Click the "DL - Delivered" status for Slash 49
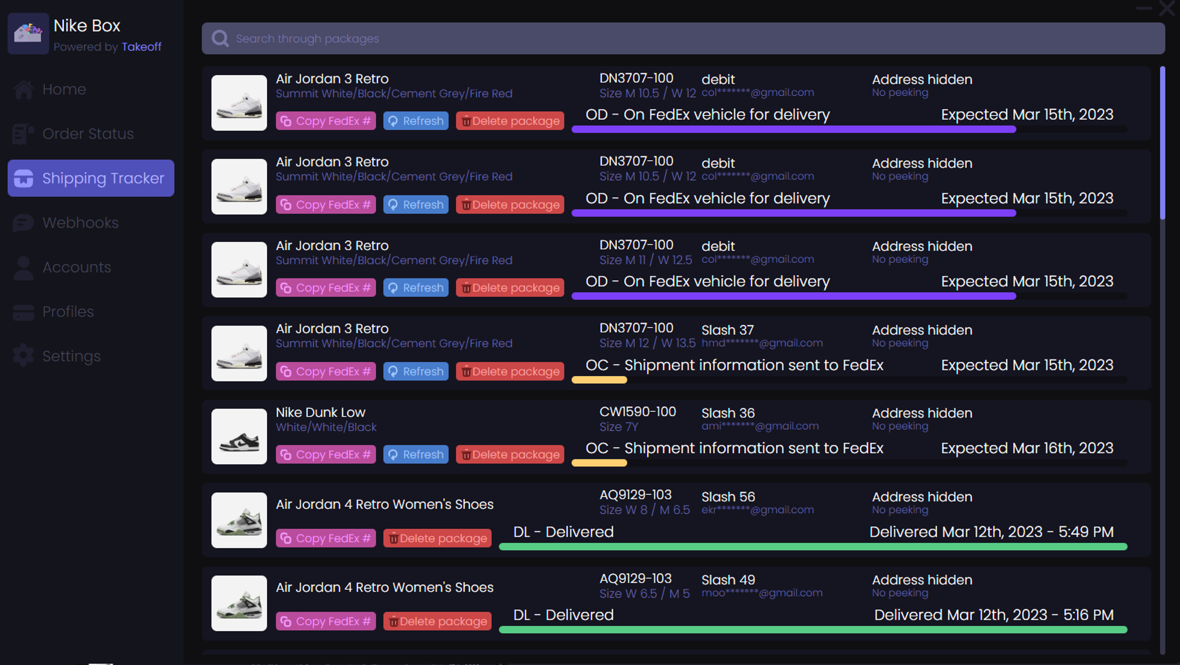The width and height of the screenshot is (1180, 665). pos(563,615)
